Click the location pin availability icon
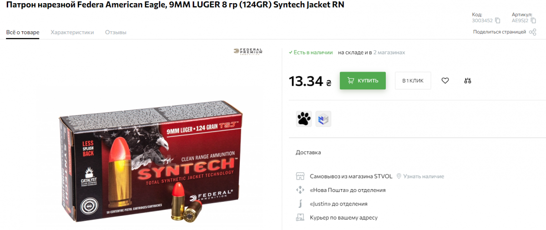The width and height of the screenshot is (546, 230). [x=399, y=176]
